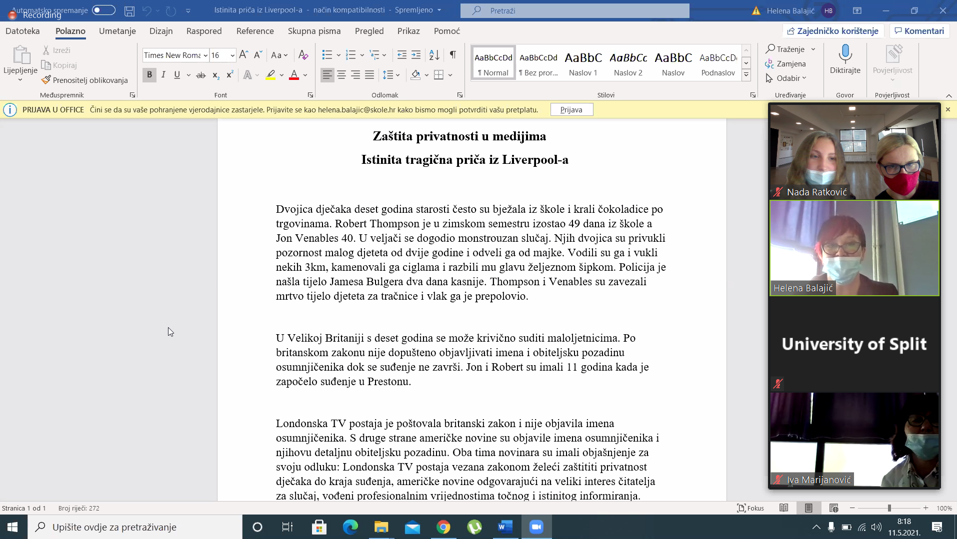Click the Save icon in title bar
Viewport: 957px width, 539px height.
tap(129, 10)
